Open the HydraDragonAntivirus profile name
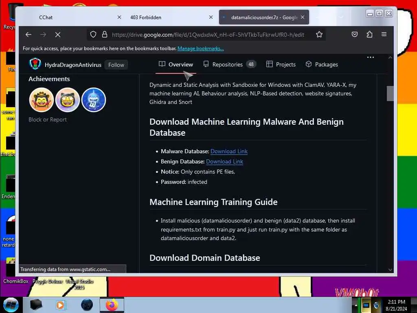The image size is (417, 313). pyautogui.click(x=73, y=65)
